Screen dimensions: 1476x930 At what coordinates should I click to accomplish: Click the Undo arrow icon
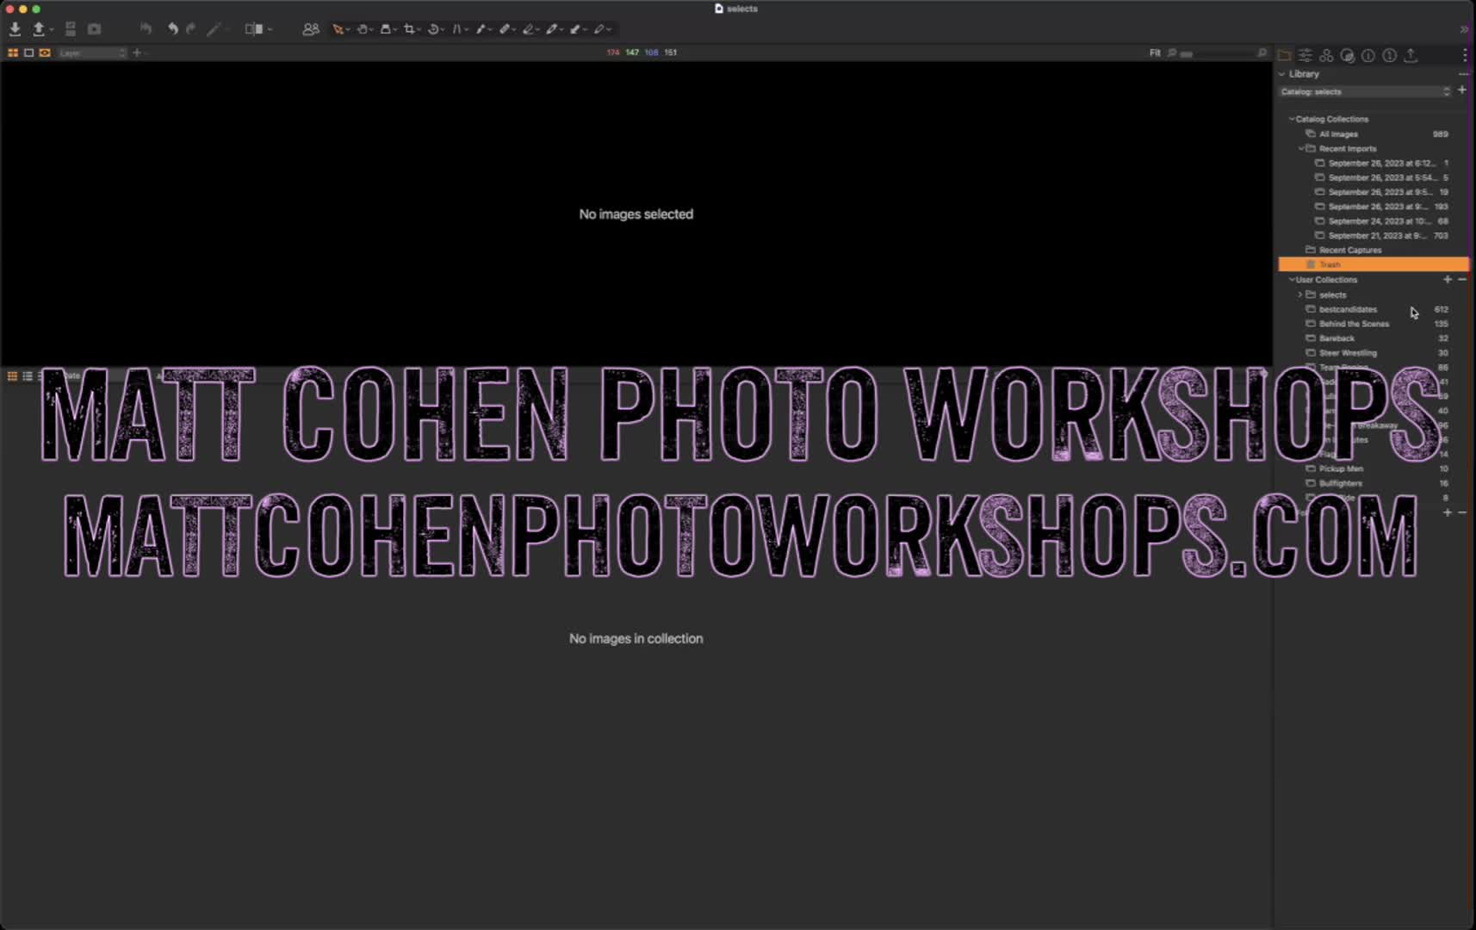(x=172, y=29)
